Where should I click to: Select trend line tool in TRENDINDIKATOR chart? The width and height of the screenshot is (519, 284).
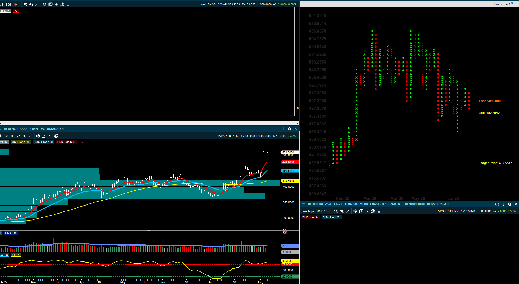point(348,211)
